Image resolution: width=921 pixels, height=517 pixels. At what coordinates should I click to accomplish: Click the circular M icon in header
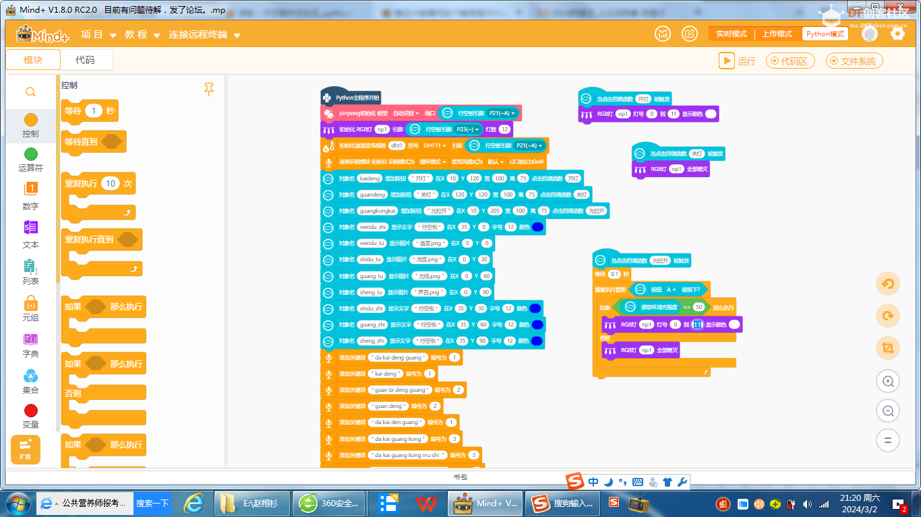pyautogui.click(x=663, y=34)
